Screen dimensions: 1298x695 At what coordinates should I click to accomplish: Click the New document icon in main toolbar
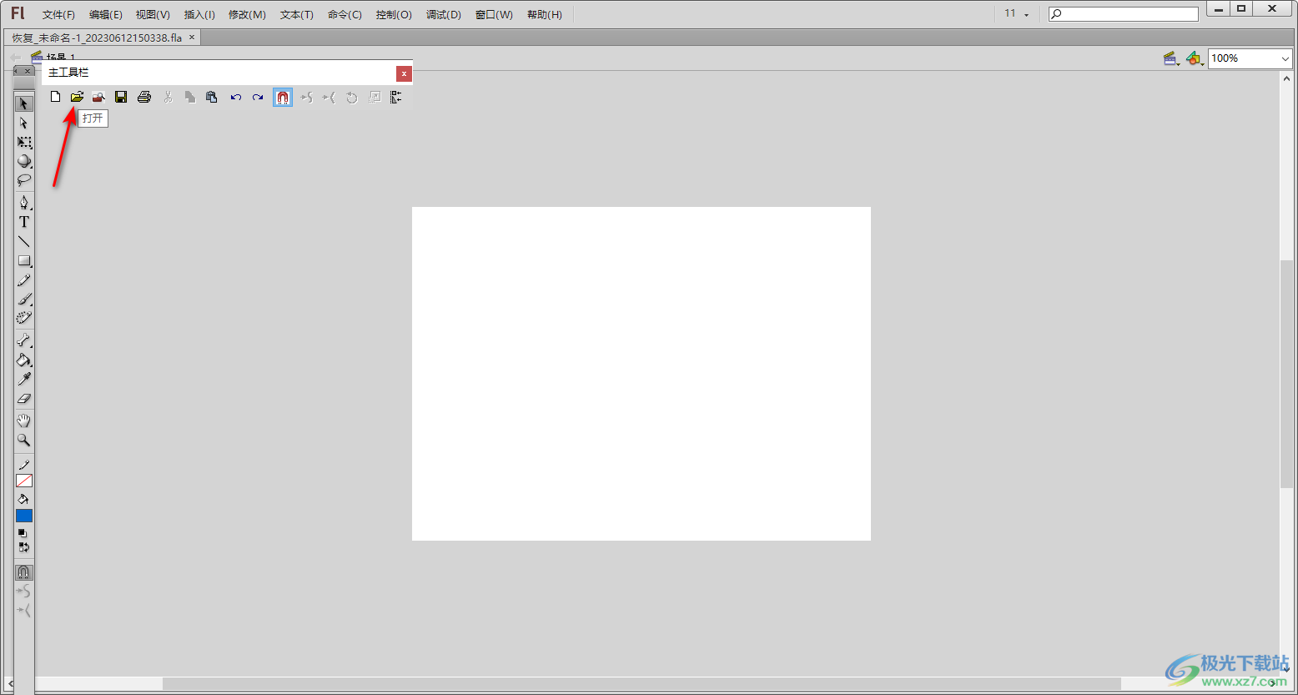pos(55,98)
